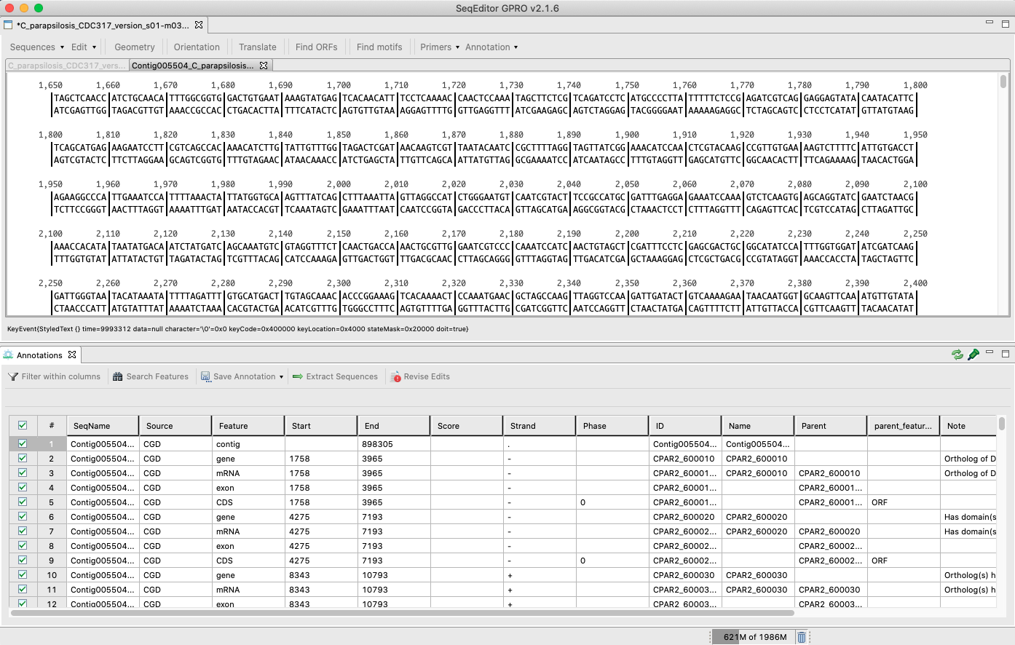This screenshot has width=1015, height=645.
Task: Open the Annotation dropdown in sequence toolbar
Action: pyautogui.click(x=491, y=47)
